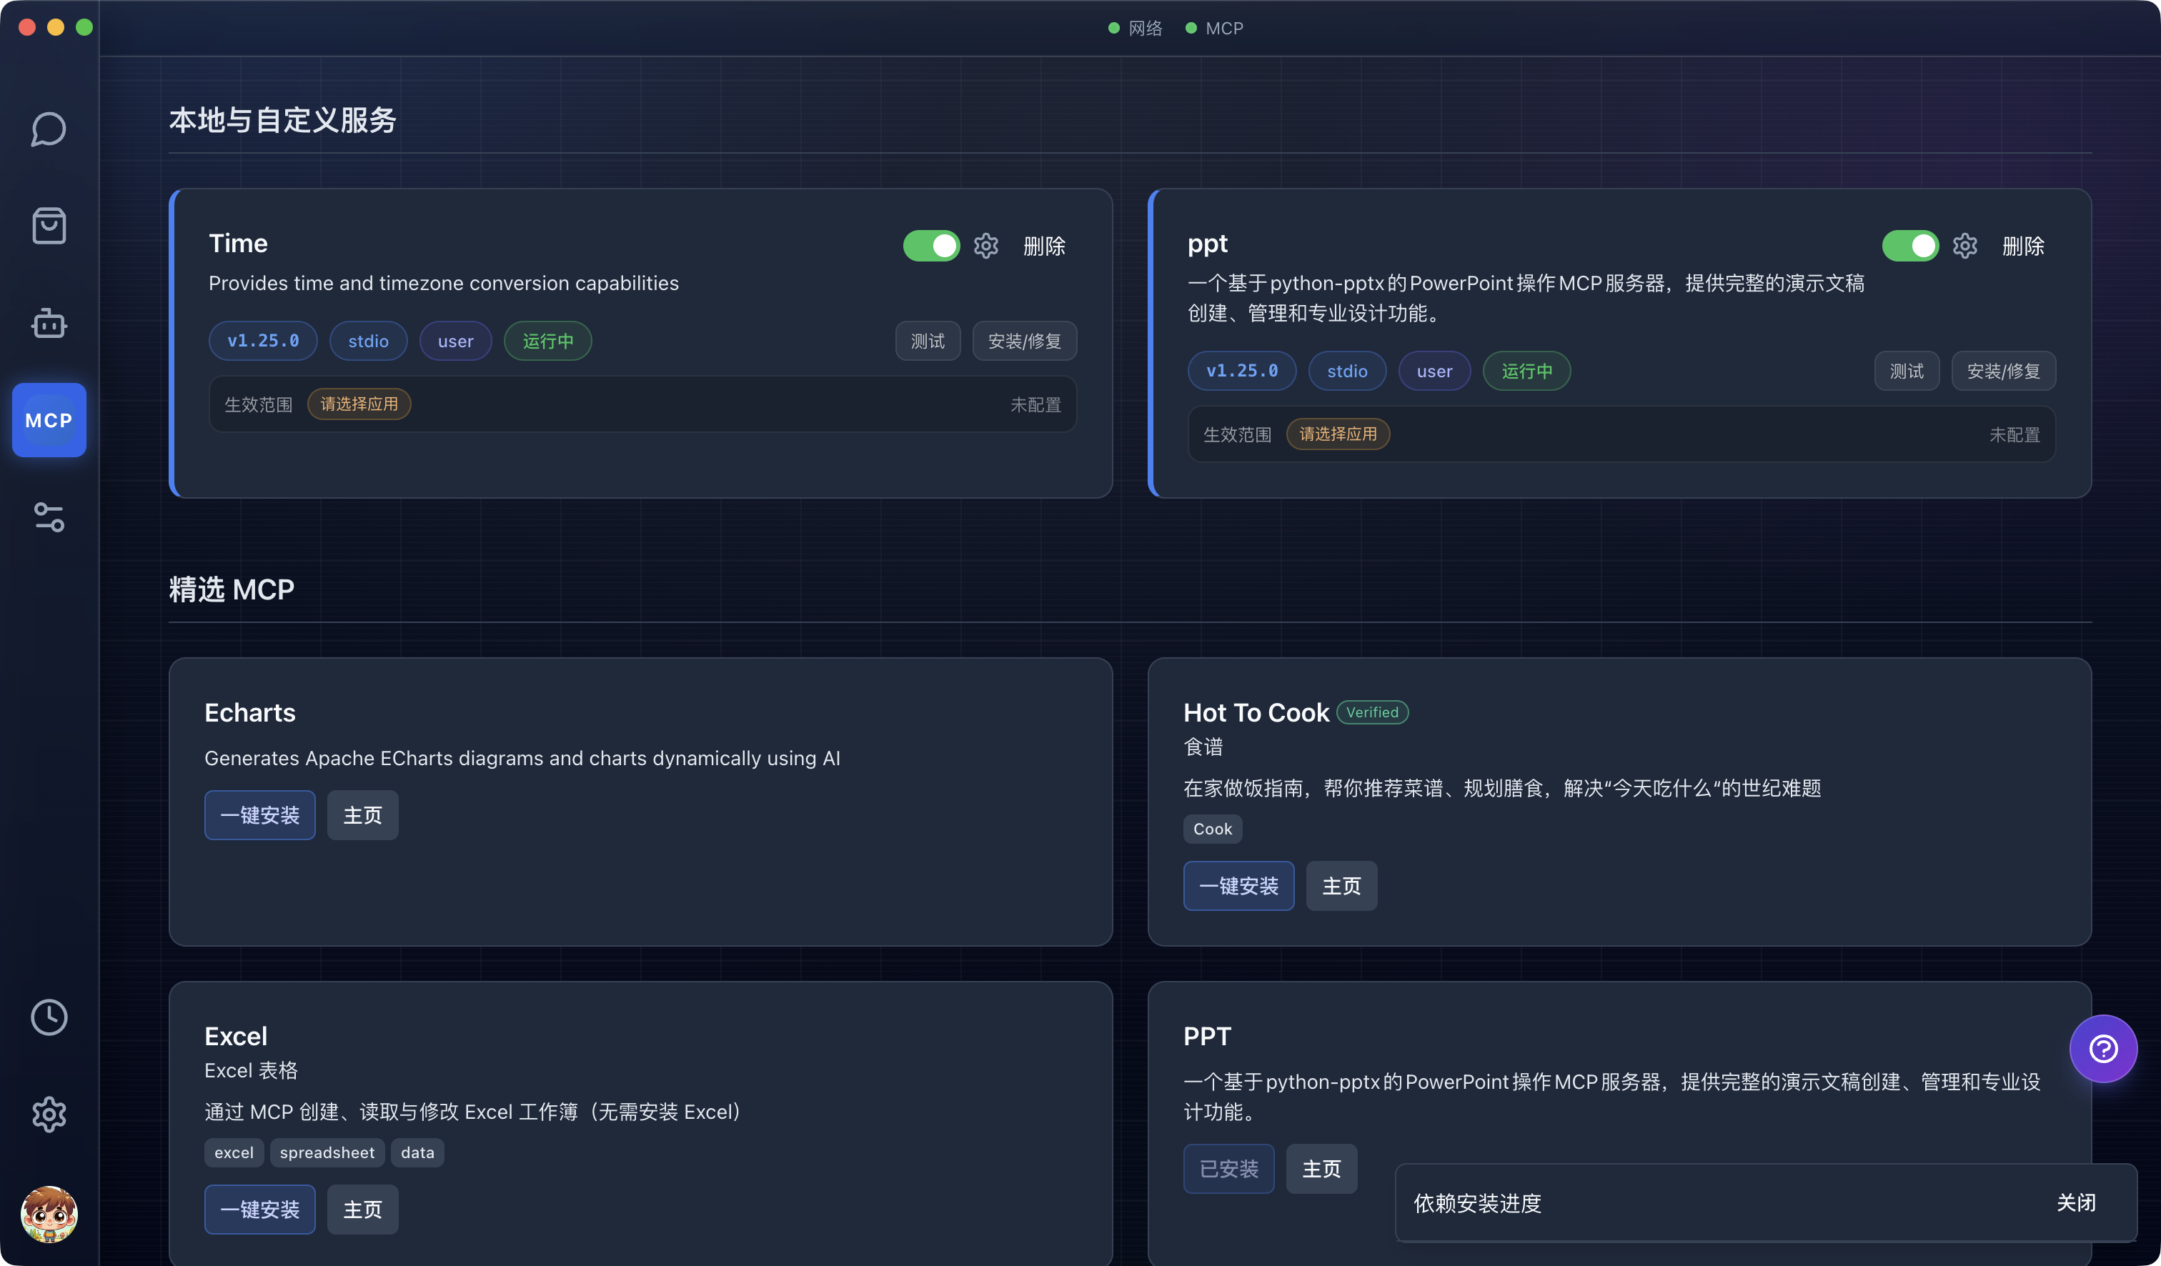The image size is (2161, 1266).
Task: Click the Cook tag
Action: [1213, 829]
